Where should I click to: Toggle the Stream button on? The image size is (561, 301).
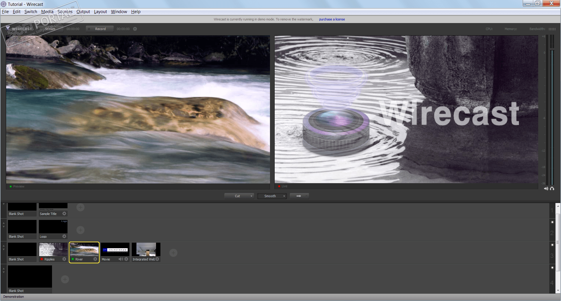coord(50,29)
